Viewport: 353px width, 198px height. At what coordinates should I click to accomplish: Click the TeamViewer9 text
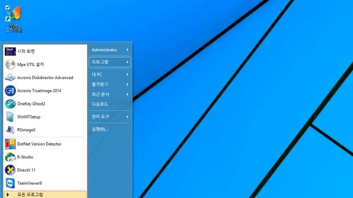pos(29,183)
